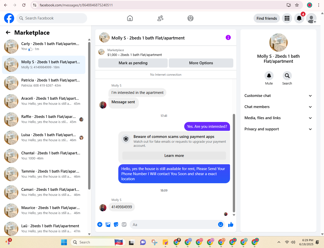
Task: Open the Araceli conversation
Action: point(44,101)
